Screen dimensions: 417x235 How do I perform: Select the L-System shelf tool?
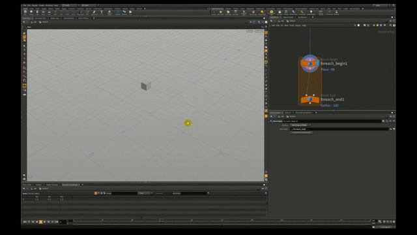[118, 12]
